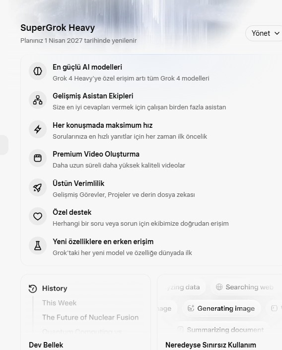
Task: Click the flask early access icon
Action: click(x=38, y=246)
